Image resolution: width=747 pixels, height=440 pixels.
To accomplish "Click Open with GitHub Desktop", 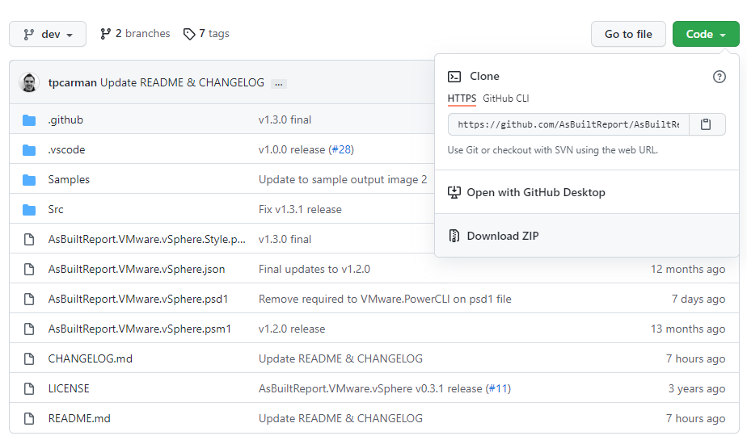I will (586, 192).
